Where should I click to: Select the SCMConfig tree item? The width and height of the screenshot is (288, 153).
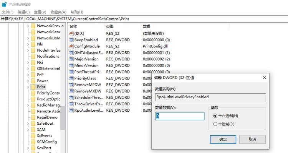pyautogui.click(x=47, y=142)
